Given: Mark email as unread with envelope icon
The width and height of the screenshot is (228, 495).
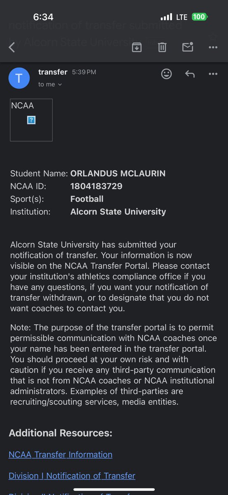Looking at the screenshot, I should 188,47.
